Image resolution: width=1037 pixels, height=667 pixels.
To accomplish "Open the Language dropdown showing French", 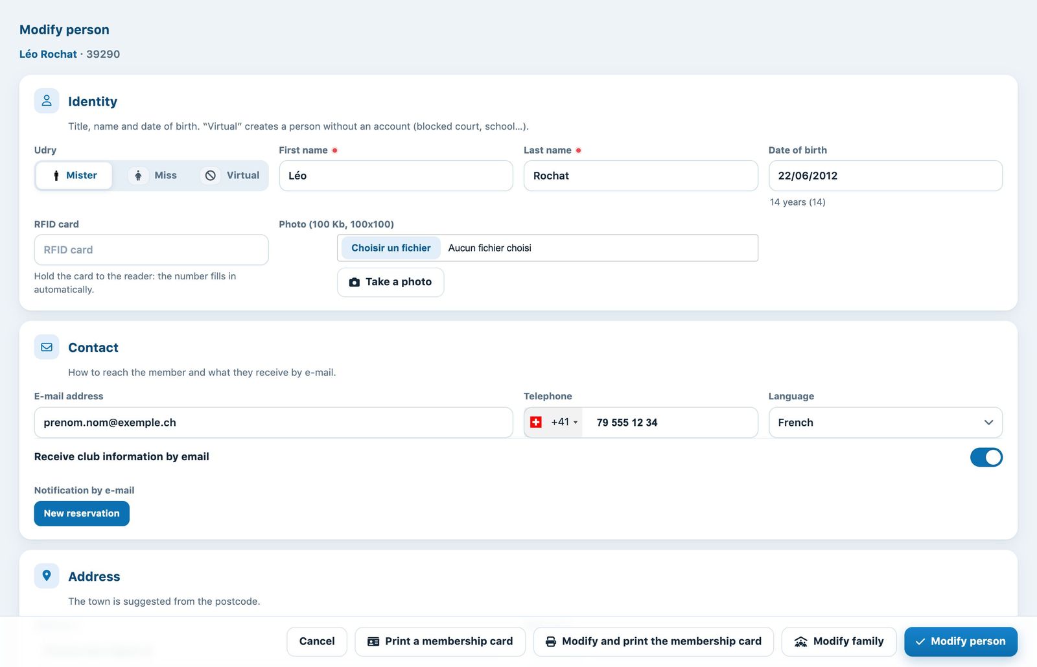I will (885, 423).
